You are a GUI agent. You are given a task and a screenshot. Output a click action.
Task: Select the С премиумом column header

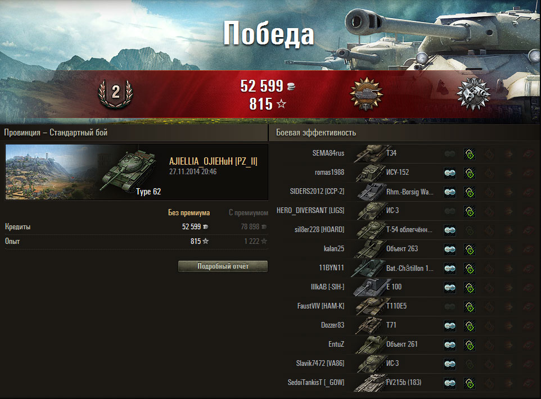(249, 213)
